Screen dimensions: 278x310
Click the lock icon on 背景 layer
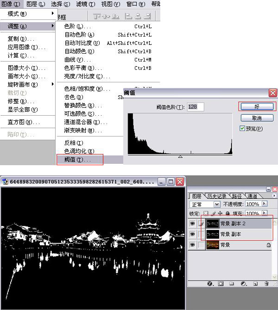click(x=268, y=245)
